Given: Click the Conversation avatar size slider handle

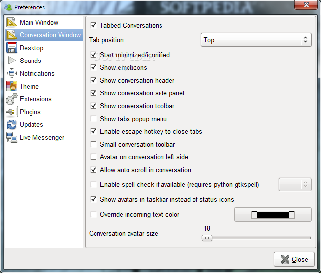Looking at the screenshot, I should (207, 238).
